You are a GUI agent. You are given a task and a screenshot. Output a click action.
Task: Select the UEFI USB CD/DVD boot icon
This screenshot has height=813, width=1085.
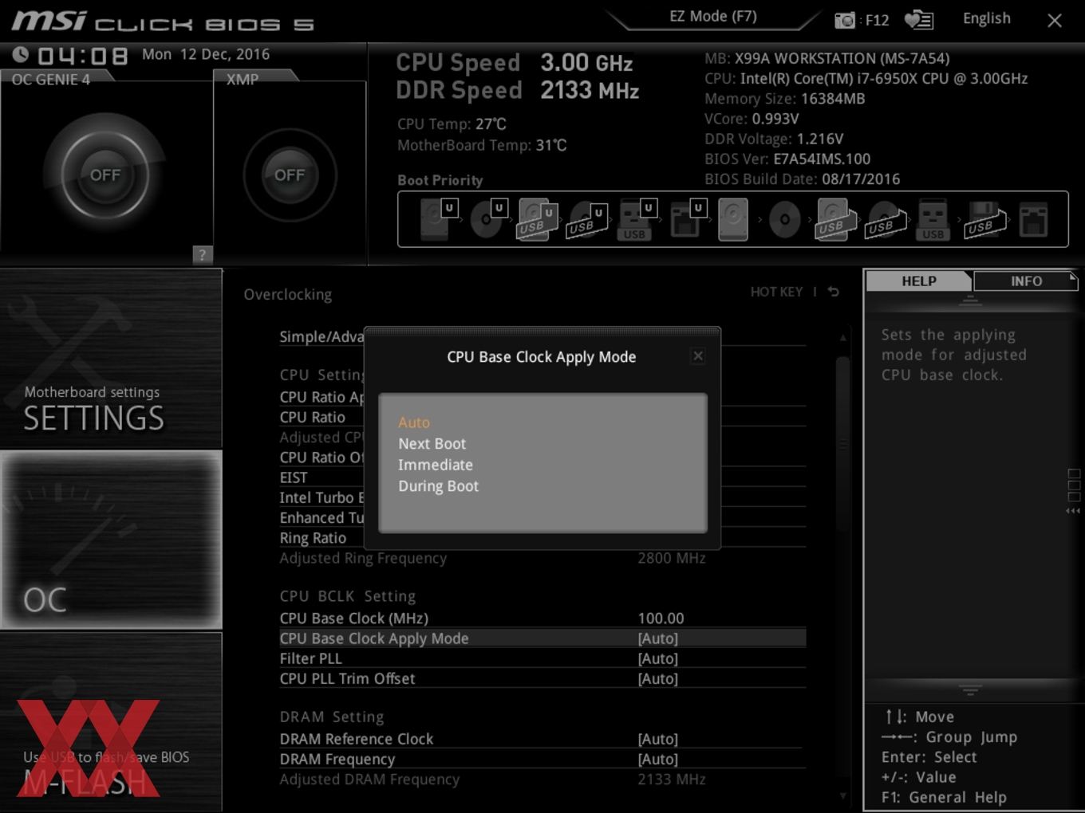coord(586,219)
